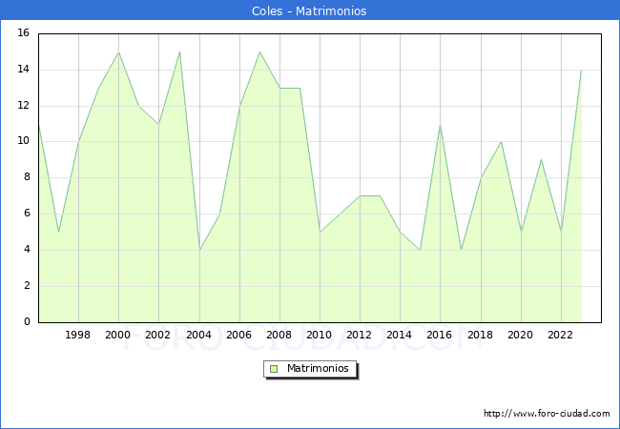The height and width of the screenshot is (429, 620).
Task: Click the 2023 final data point at 14
Action: (581, 71)
